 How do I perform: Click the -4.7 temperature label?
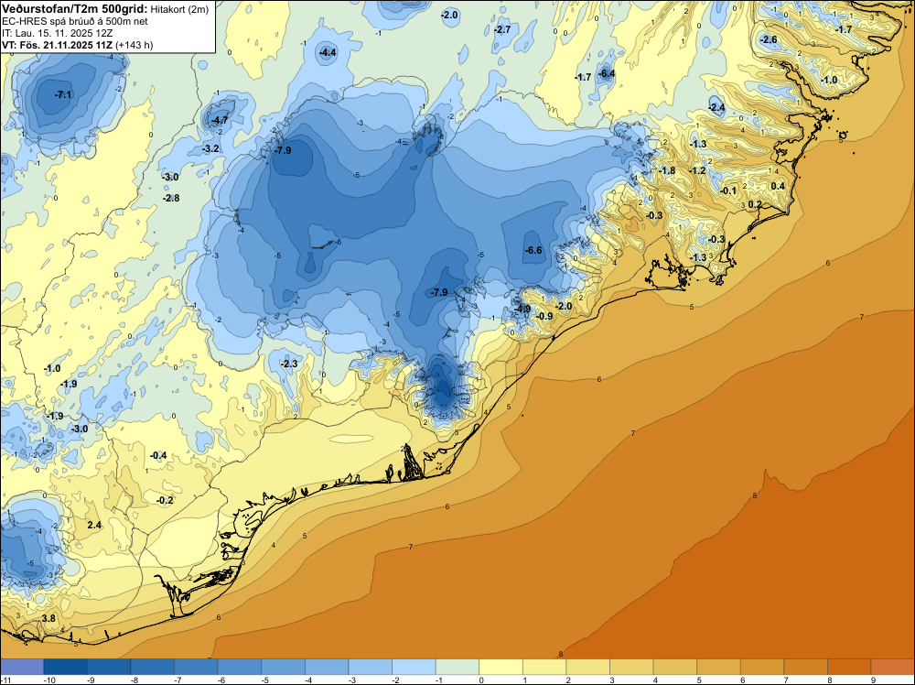(x=220, y=120)
